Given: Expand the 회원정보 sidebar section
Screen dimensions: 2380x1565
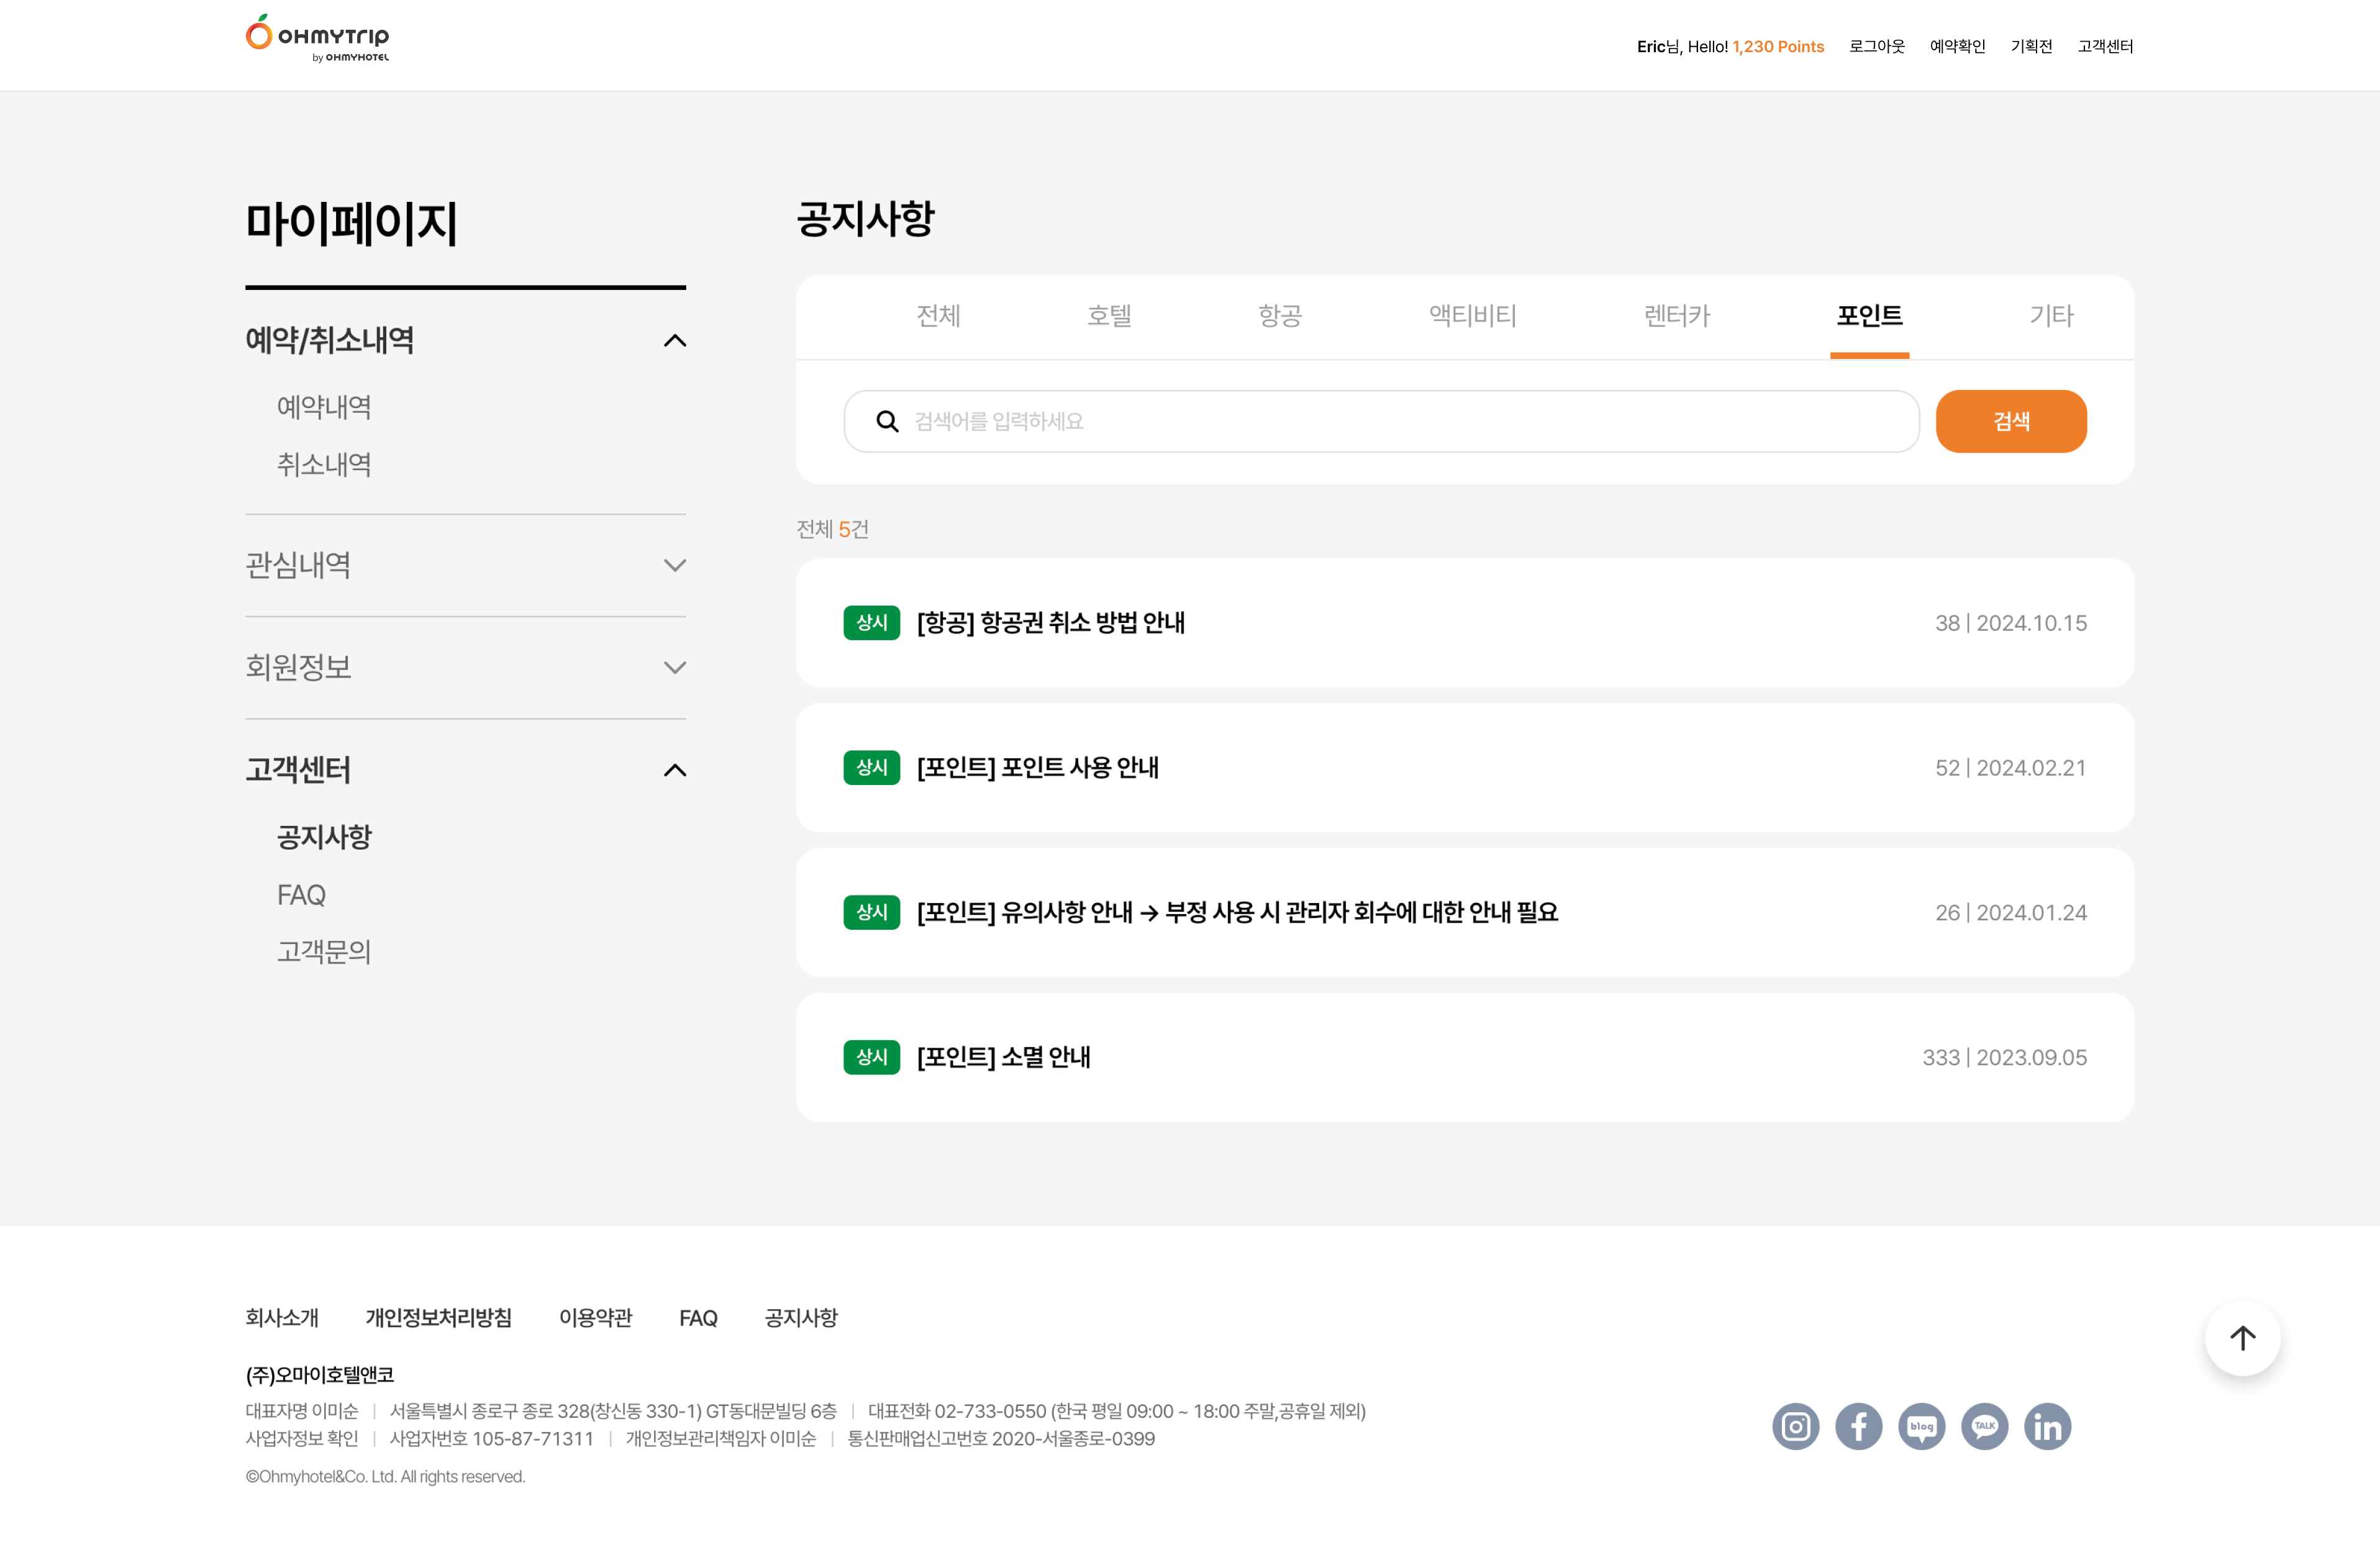Looking at the screenshot, I should pos(675,667).
